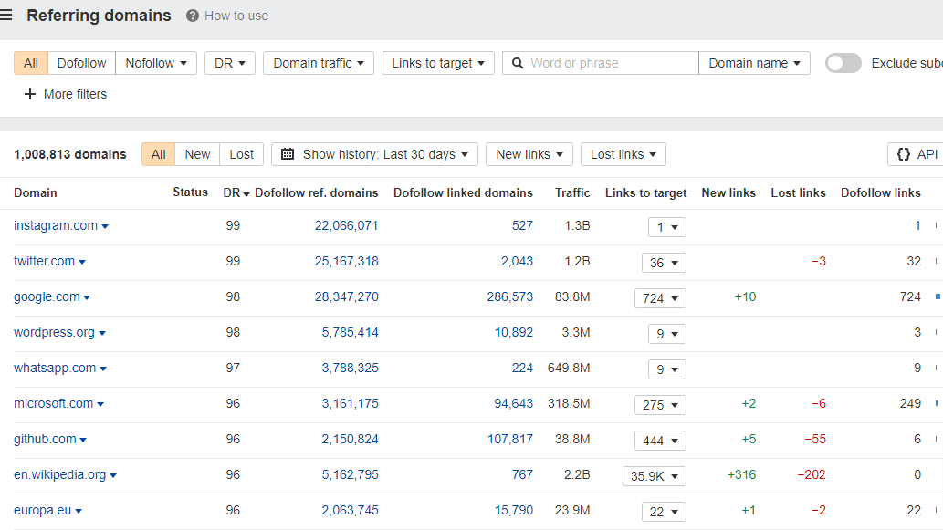Click More filters

point(65,94)
